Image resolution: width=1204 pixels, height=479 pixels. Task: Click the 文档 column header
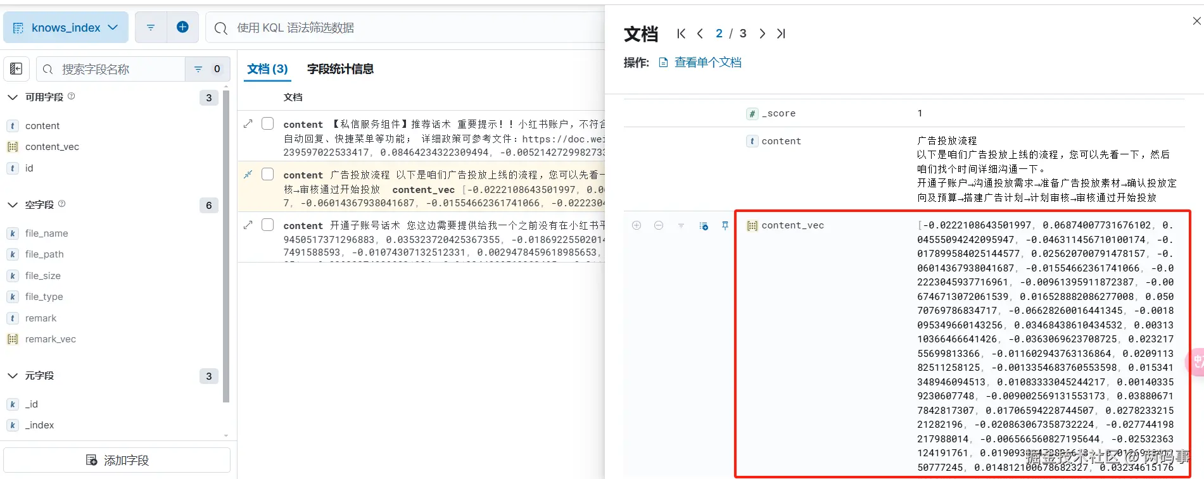coord(293,97)
